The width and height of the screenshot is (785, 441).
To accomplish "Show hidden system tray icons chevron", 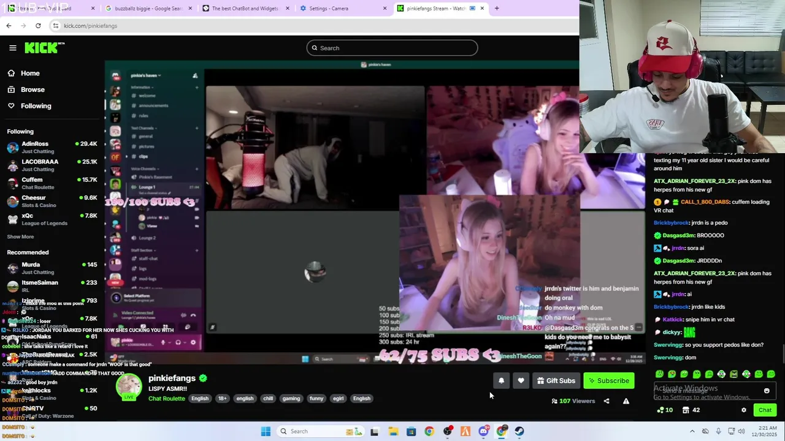I will click(692, 431).
